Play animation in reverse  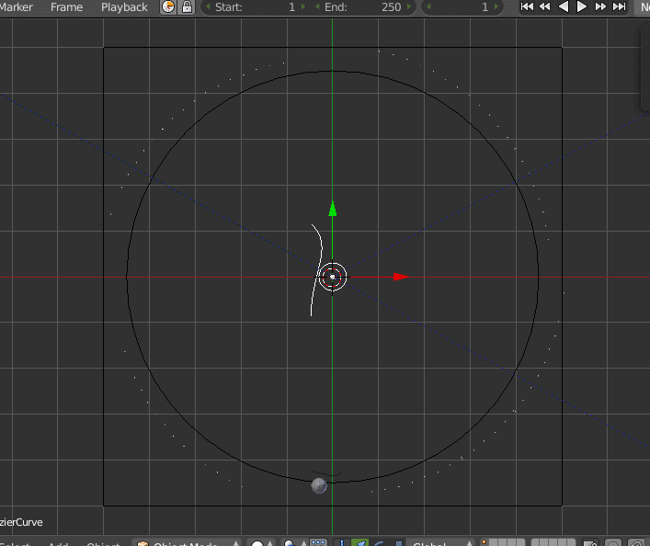(564, 6)
